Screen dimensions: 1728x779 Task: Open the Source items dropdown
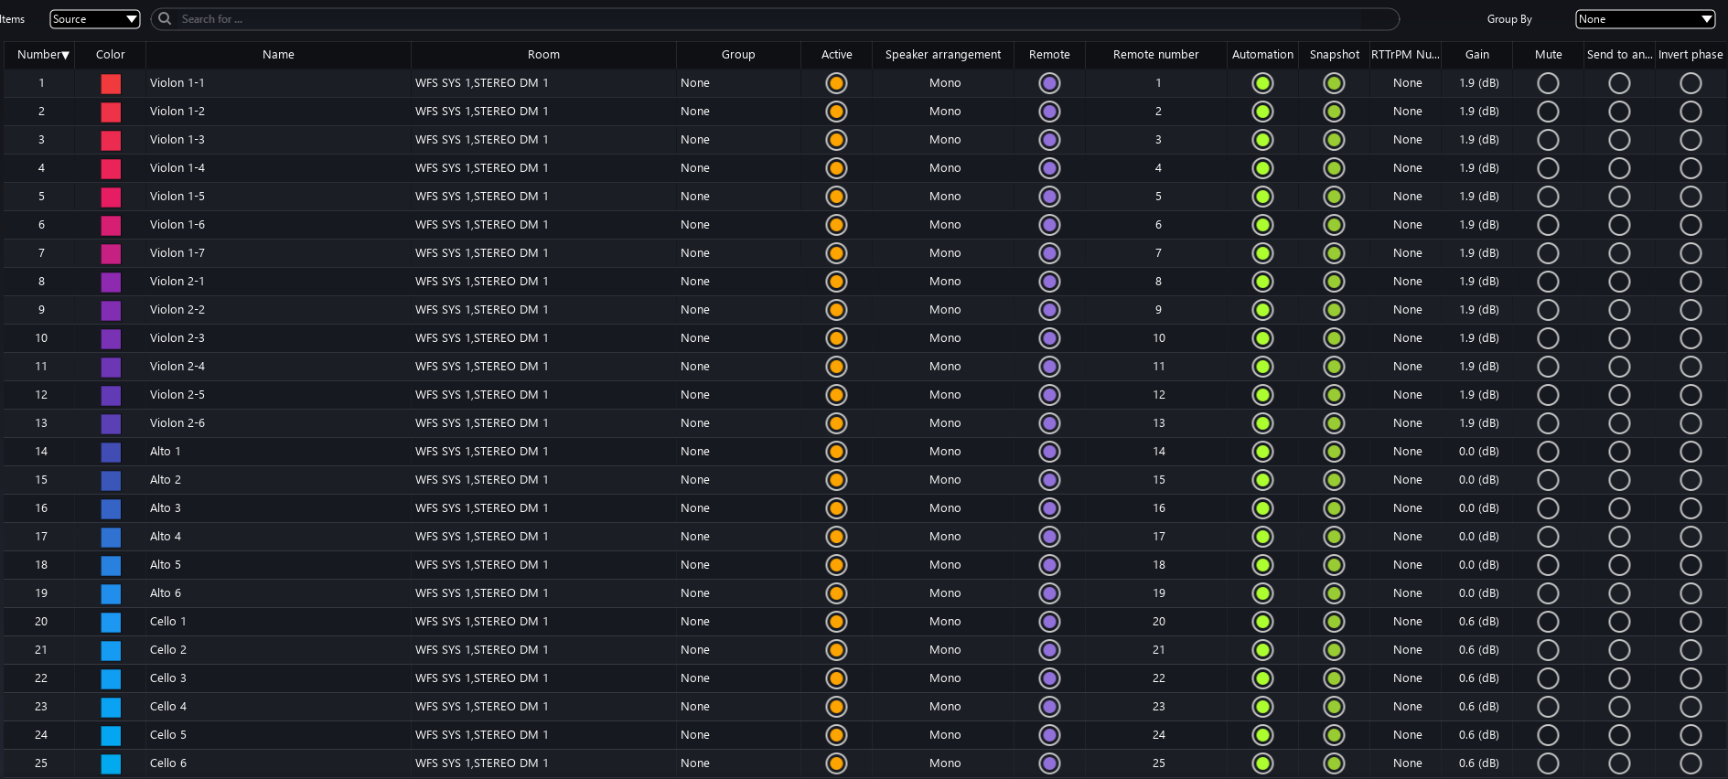point(94,19)
